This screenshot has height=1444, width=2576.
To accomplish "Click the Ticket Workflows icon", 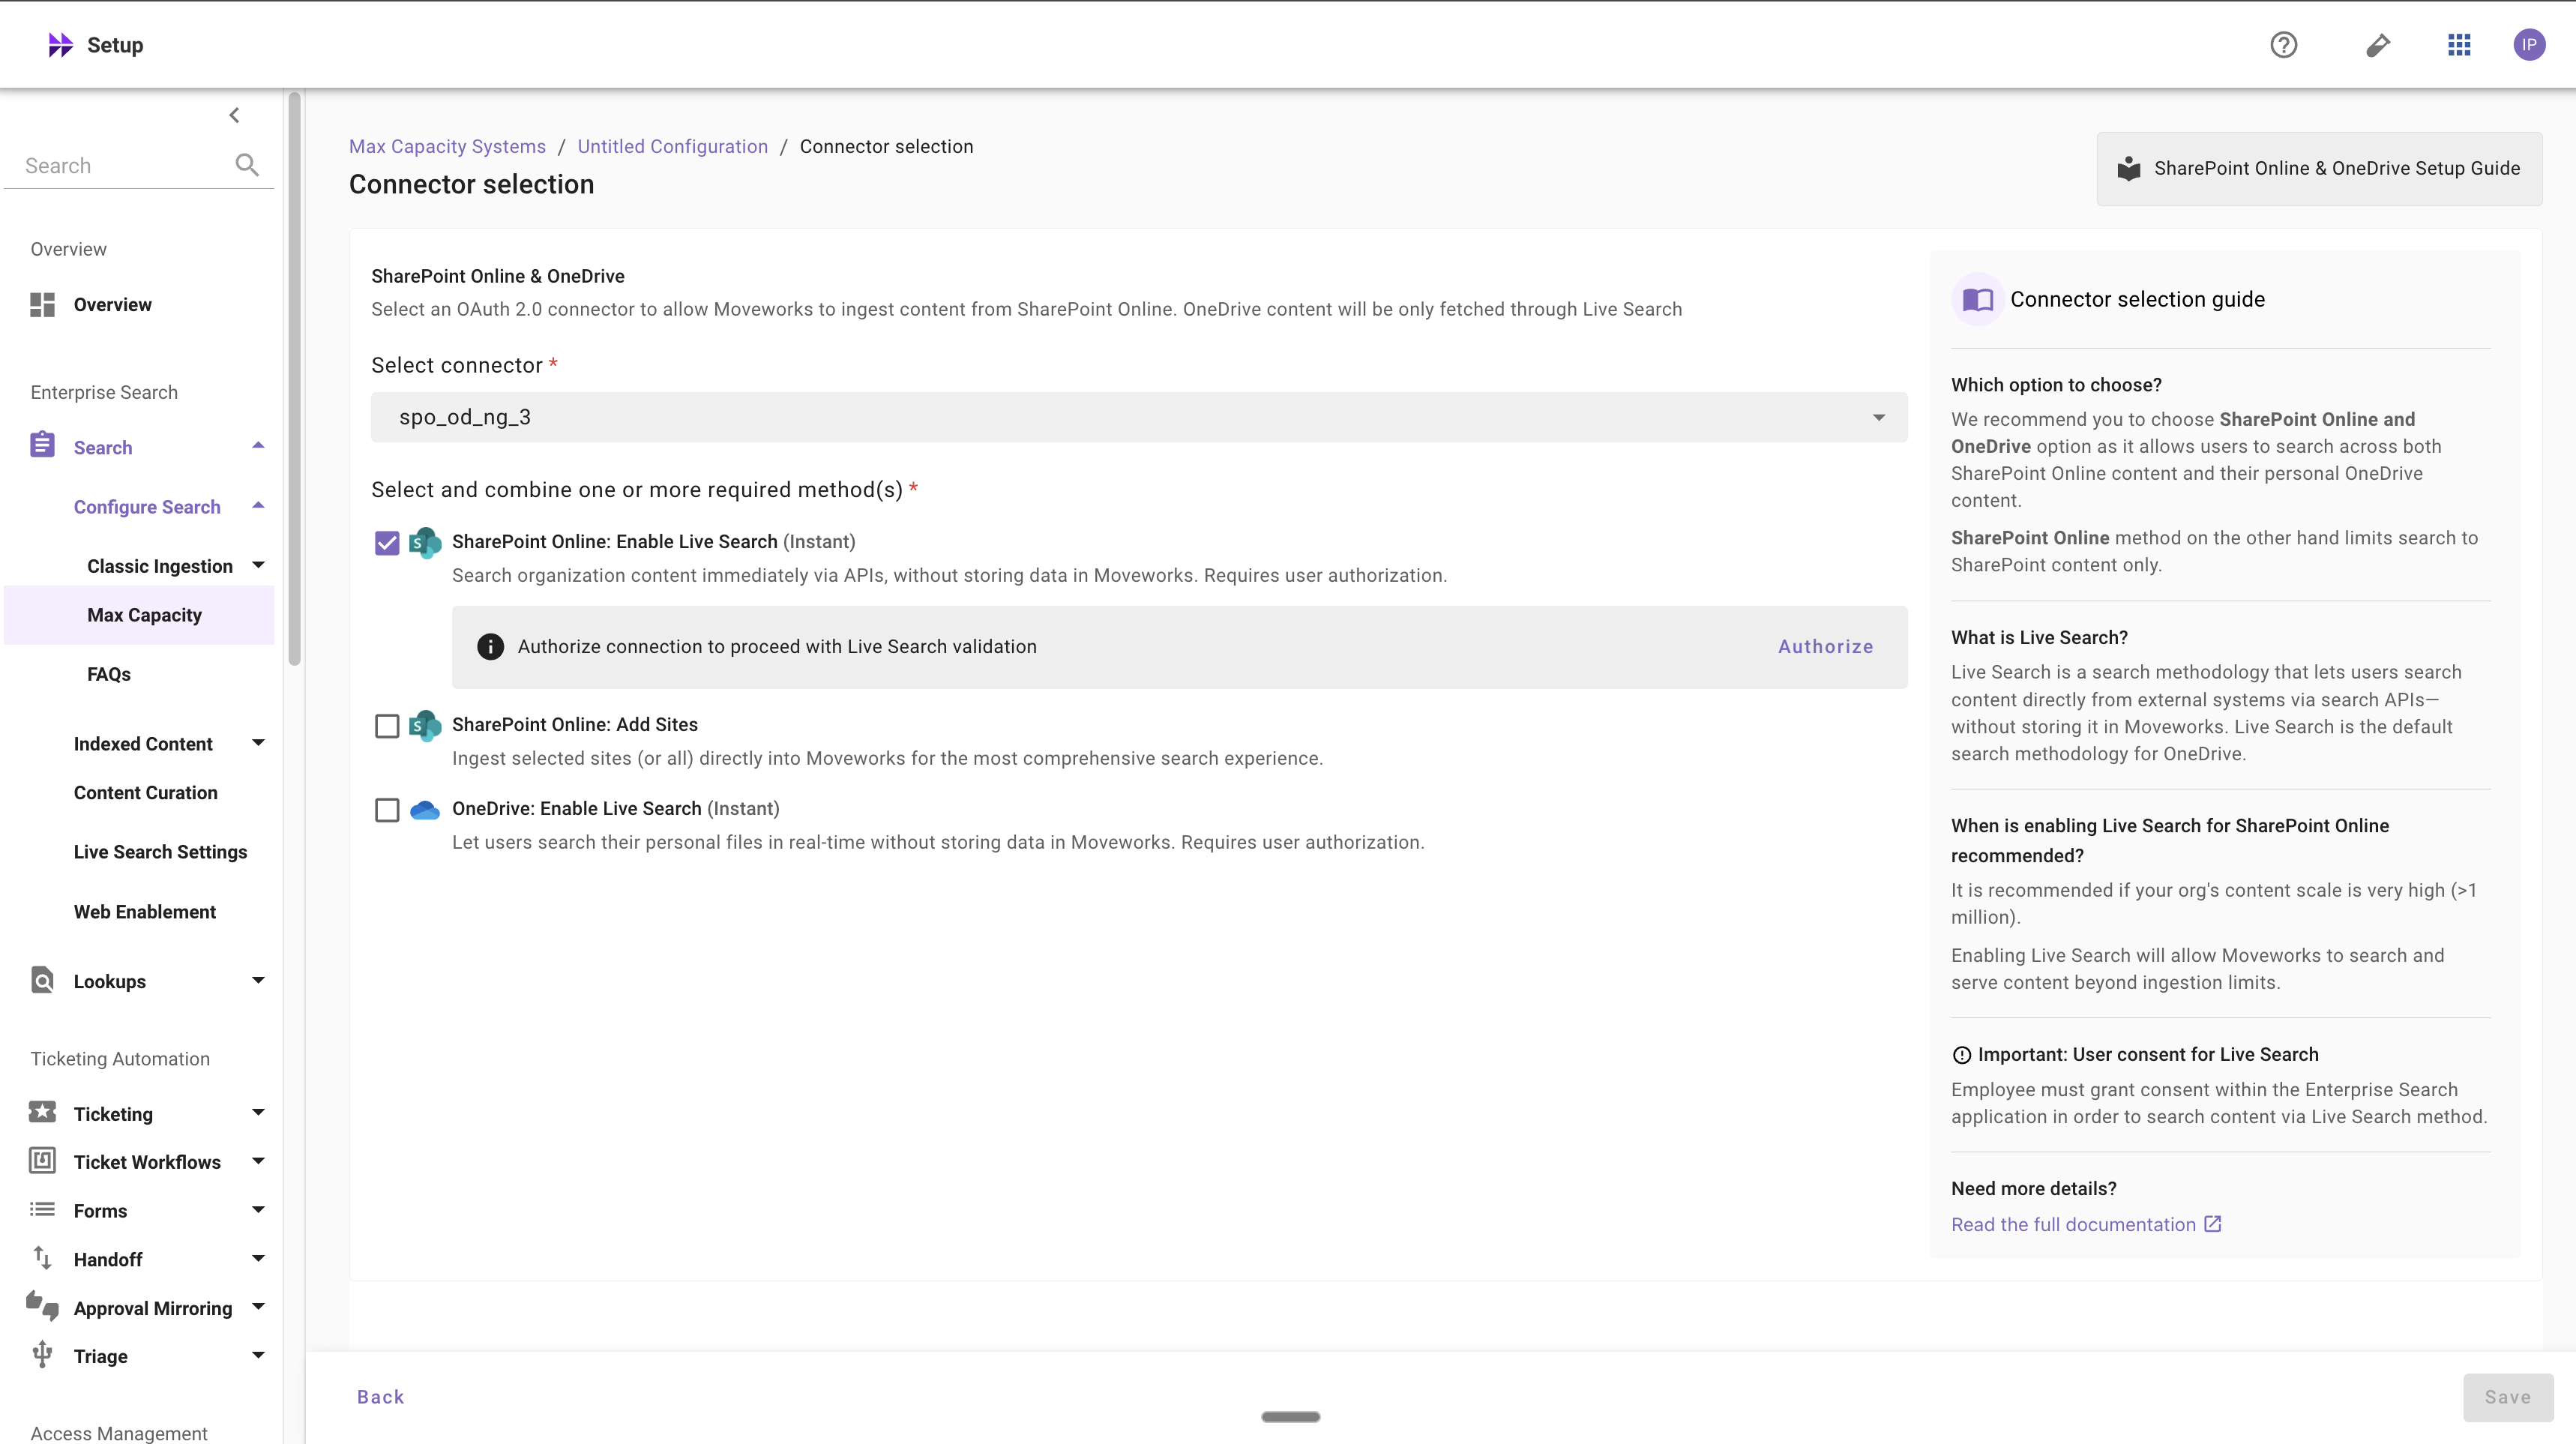I will pyautogui.click(x=42, y=1160).
